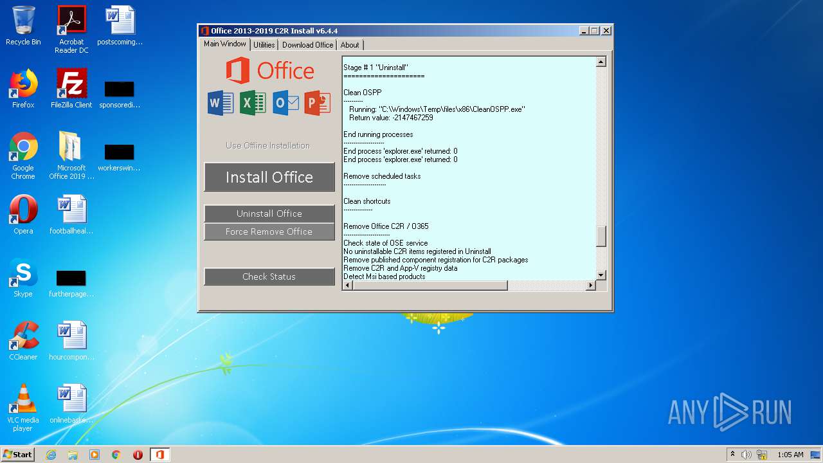Select the sponsoredi desktop file
The image size is (823, 463).
tap(120, 93)
